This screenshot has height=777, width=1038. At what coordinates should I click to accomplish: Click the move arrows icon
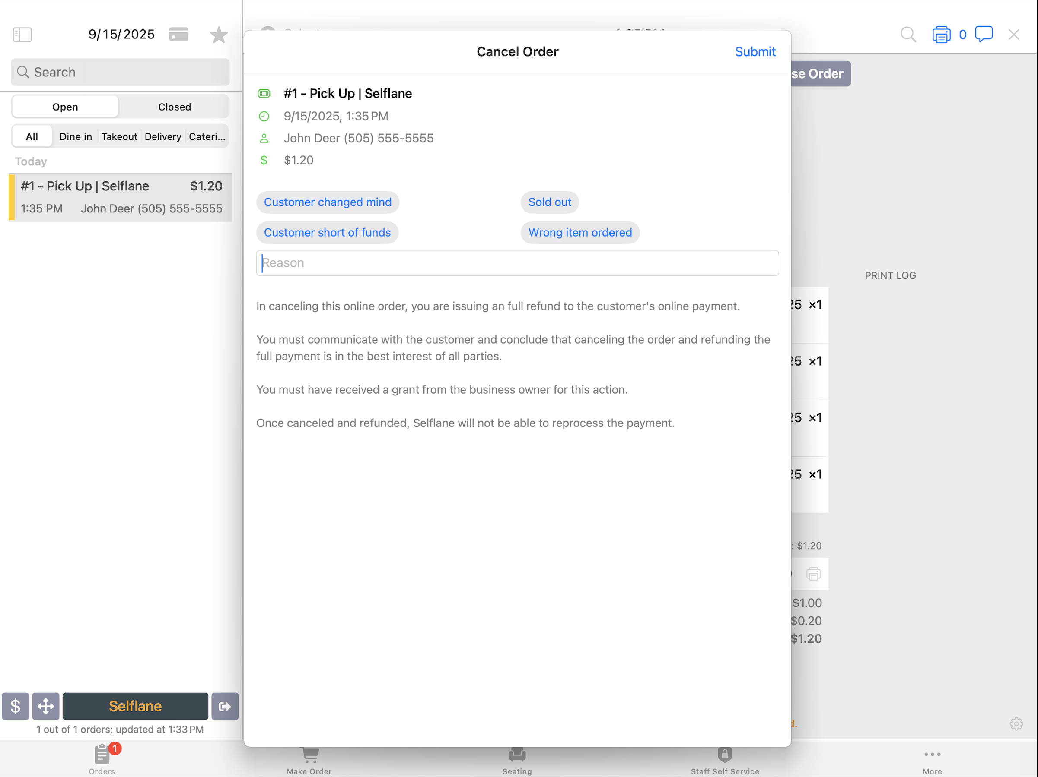pyautogui.click(x=45, y=706)
